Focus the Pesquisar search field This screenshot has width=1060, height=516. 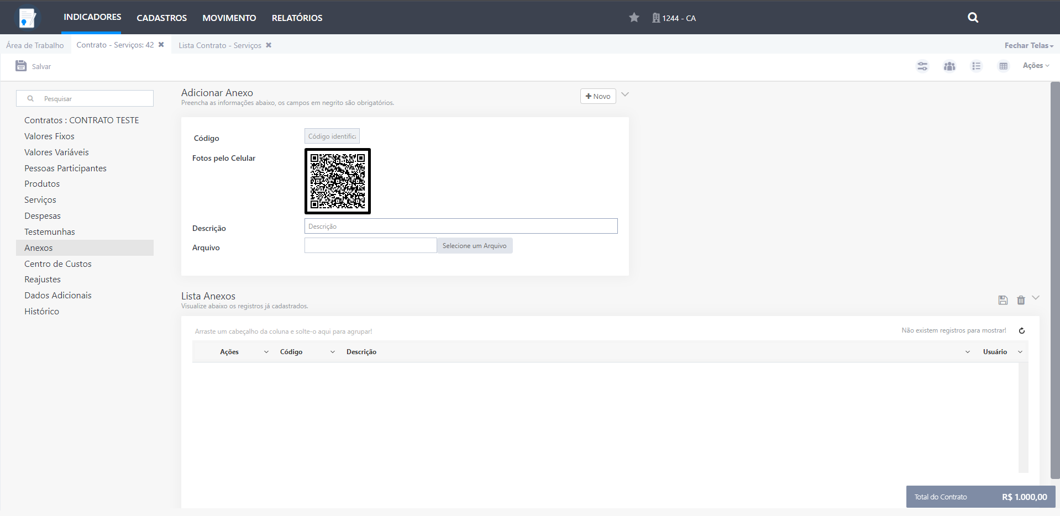(85, 98)
